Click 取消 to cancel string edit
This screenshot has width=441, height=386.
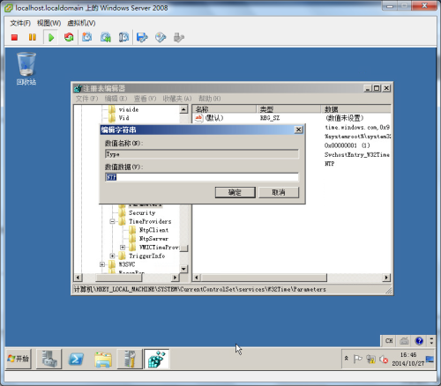279,192
